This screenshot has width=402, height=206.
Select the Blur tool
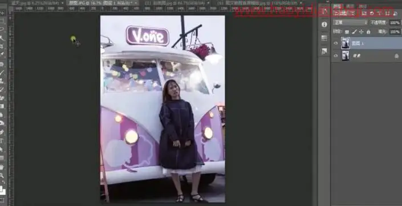2,115
